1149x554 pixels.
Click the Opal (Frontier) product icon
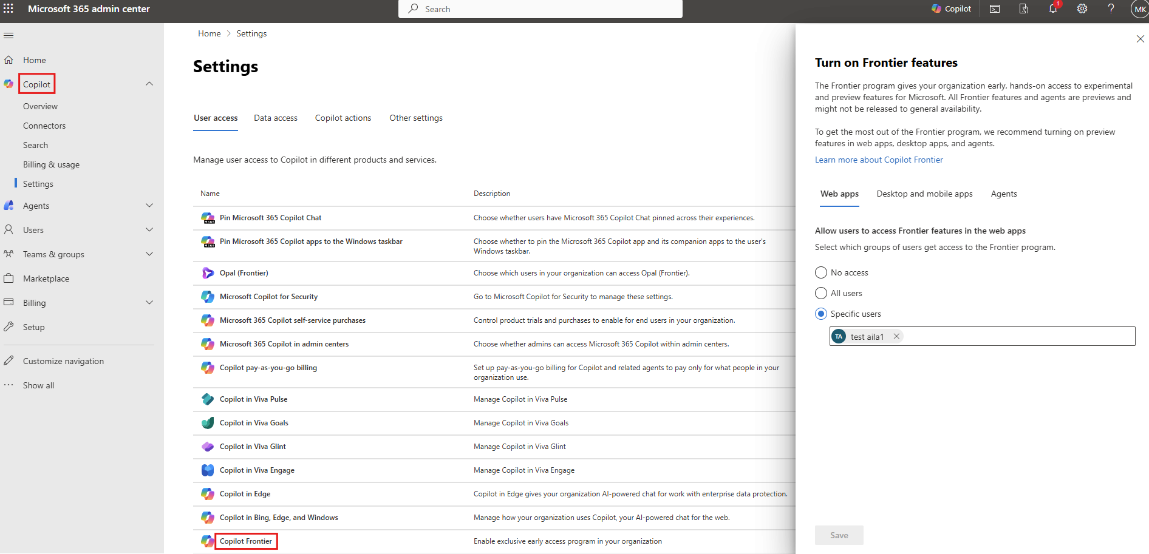coord(208,272)
